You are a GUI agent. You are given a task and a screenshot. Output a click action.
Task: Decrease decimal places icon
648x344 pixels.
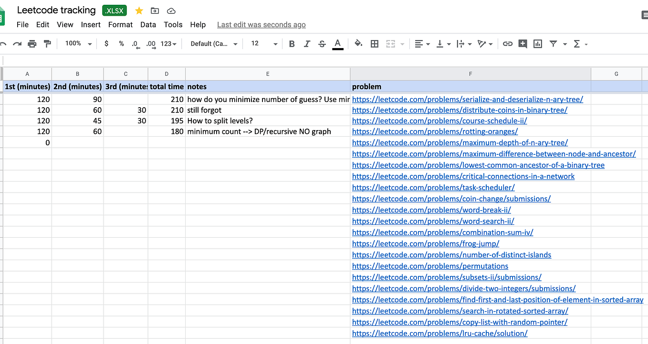[136, 44]
